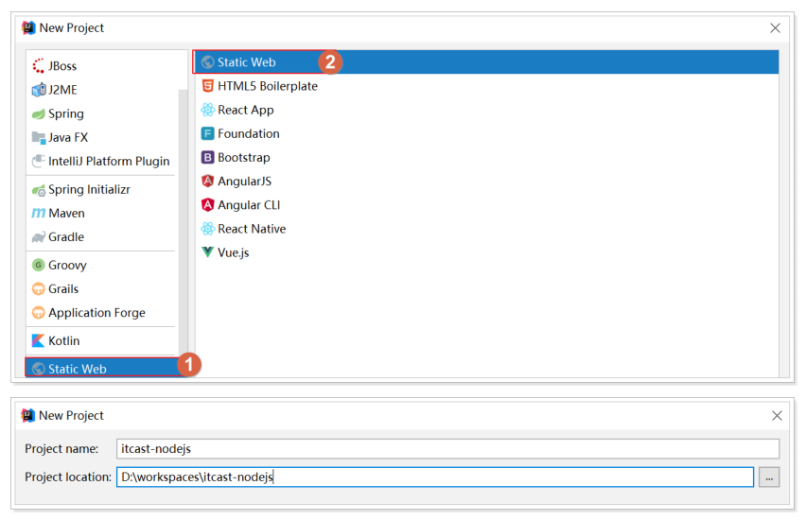The image size is (806, 520).
Task: Select Groovy in the list
Action: 102,265
